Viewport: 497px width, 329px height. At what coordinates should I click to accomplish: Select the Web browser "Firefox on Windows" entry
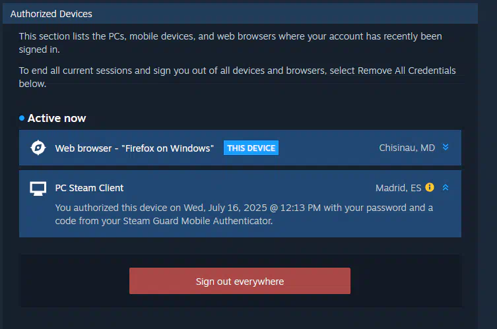pos(135,148)
